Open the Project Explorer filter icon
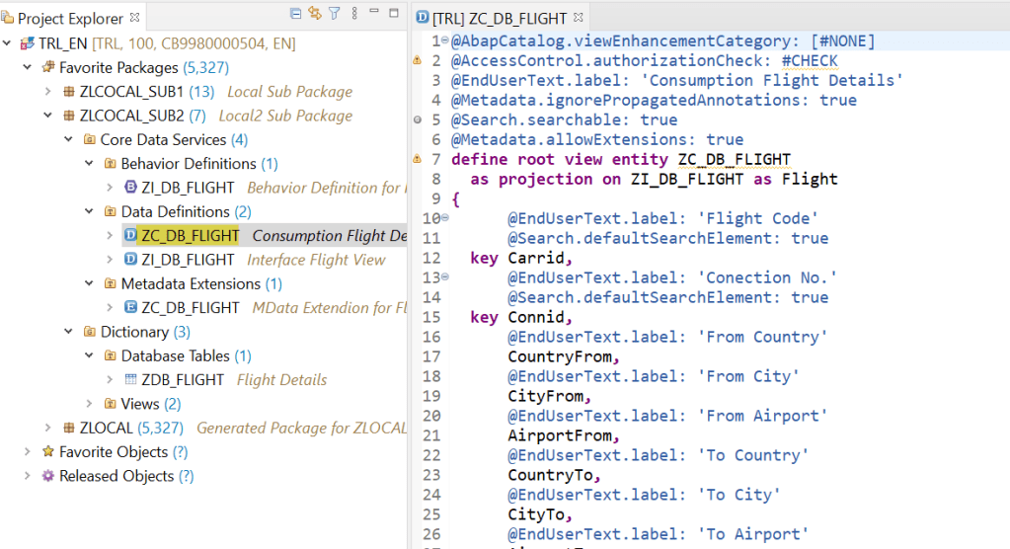This screenshot has width=1010, height=549. pyautogui.click(x=335, y=13)
